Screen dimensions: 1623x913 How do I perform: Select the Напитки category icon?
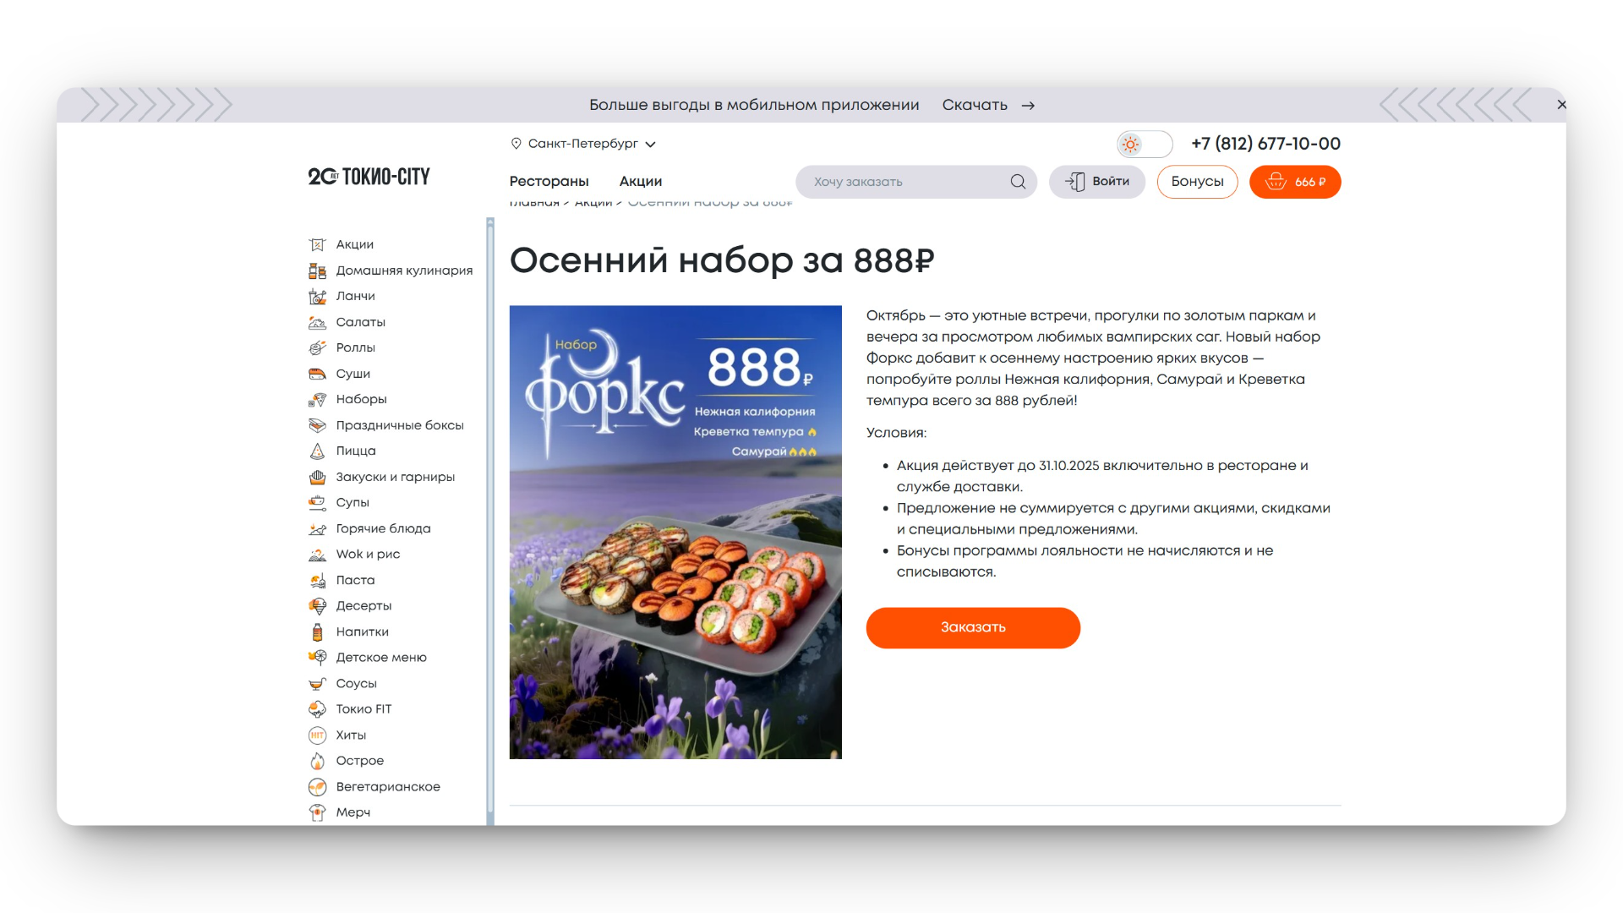pos(317,631)
